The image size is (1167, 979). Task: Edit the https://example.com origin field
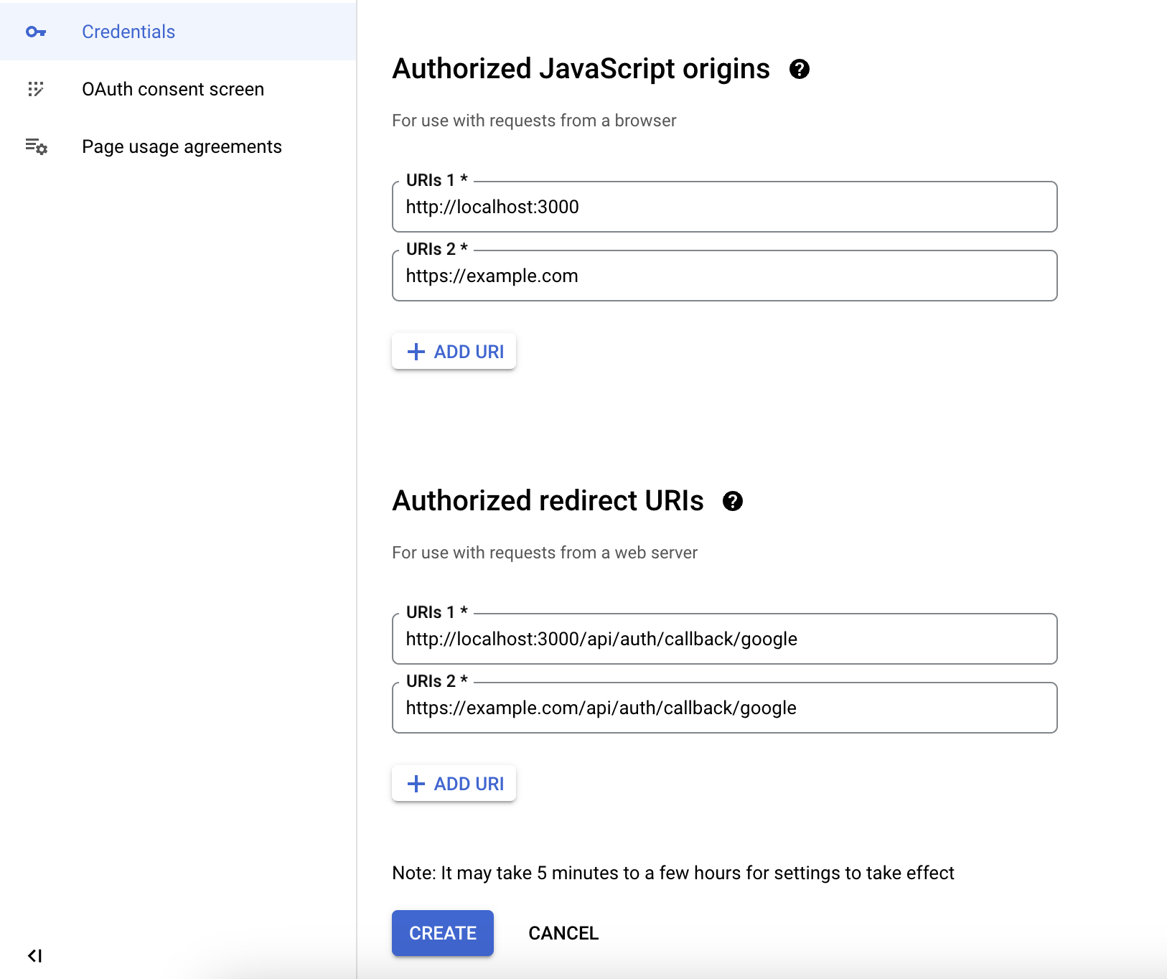(725, 276)
